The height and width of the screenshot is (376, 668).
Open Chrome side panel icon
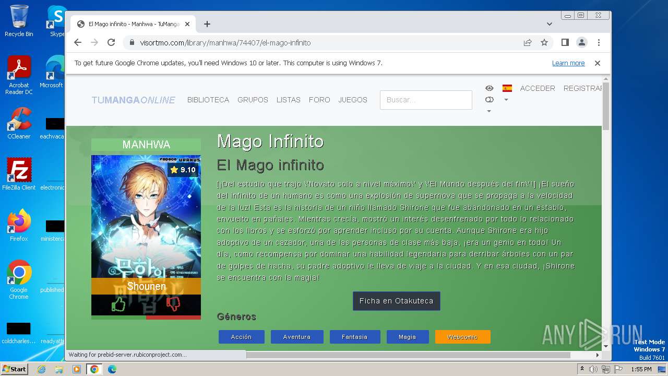[565, 43]
